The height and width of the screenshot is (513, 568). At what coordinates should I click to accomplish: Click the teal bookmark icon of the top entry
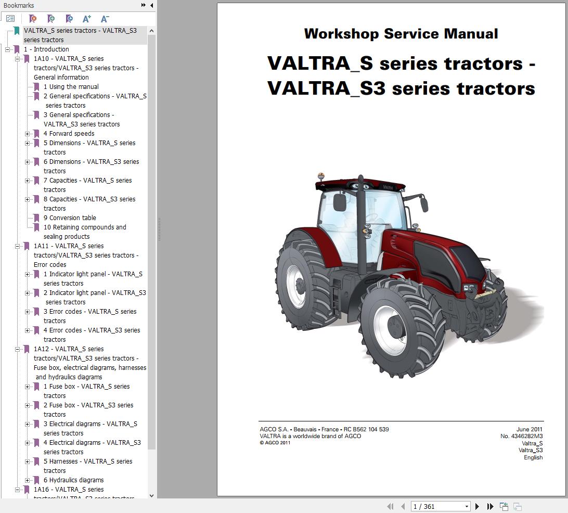tap(17, 30)
